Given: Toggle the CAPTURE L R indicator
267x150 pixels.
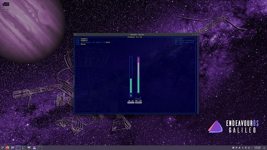Looking at the screenshot, I should 138,98.
